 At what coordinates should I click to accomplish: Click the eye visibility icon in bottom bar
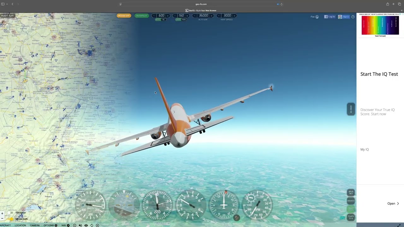click(x=86, y=225)
